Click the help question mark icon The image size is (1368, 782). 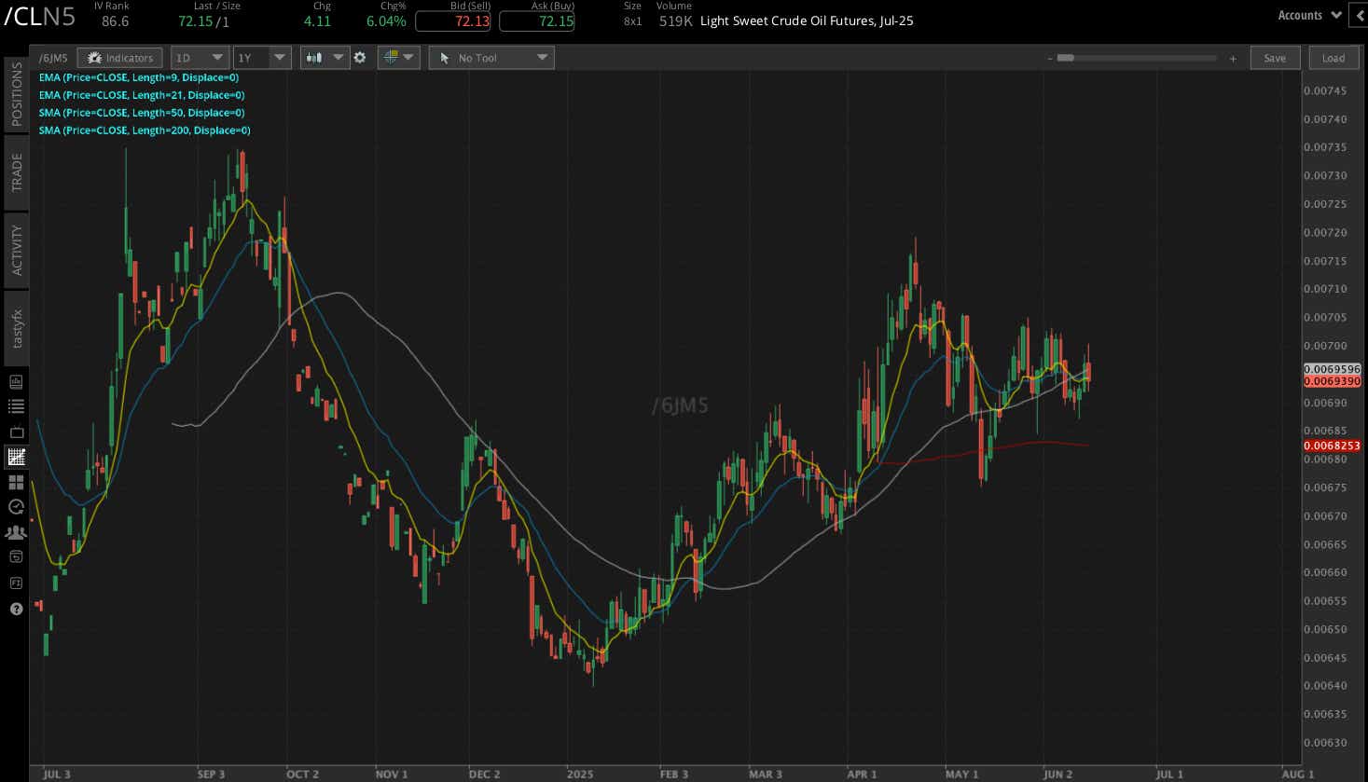coord(15,609)
